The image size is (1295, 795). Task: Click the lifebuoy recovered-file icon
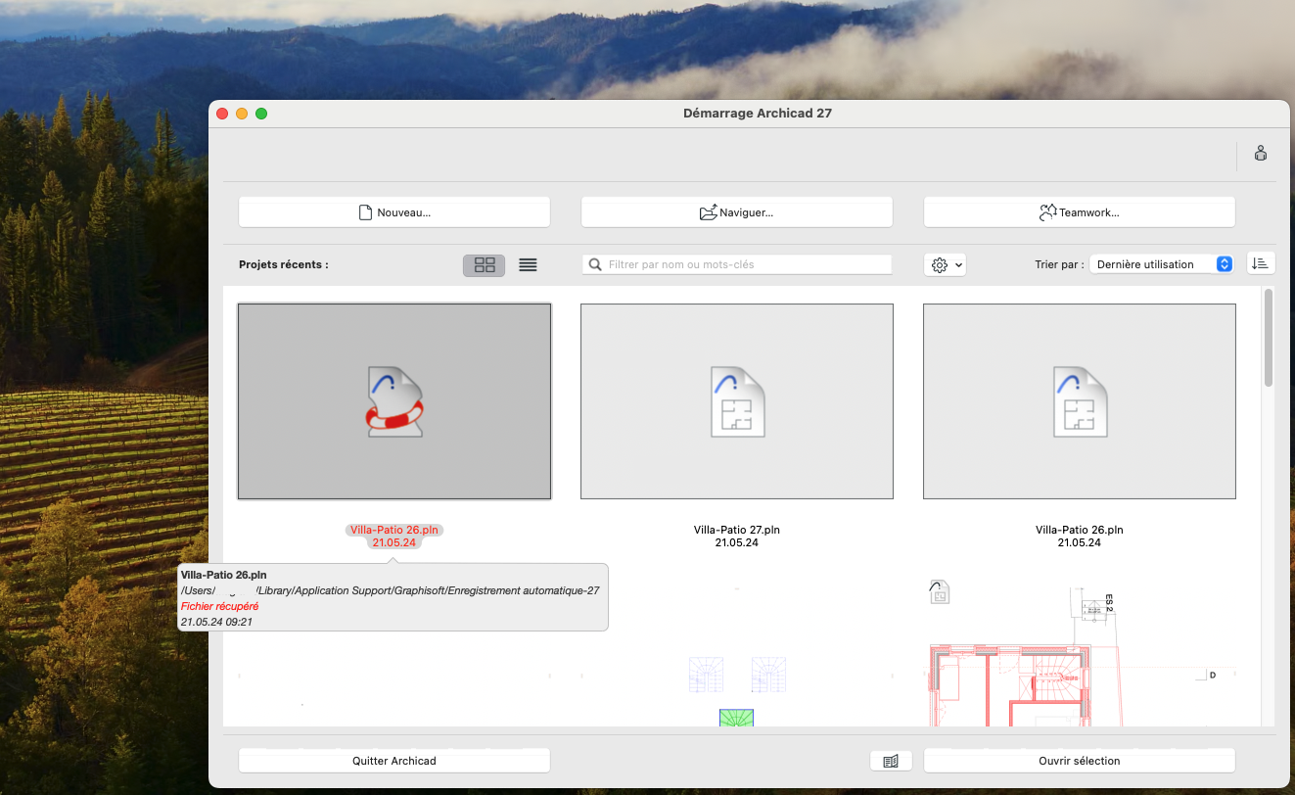click(394, 401)
